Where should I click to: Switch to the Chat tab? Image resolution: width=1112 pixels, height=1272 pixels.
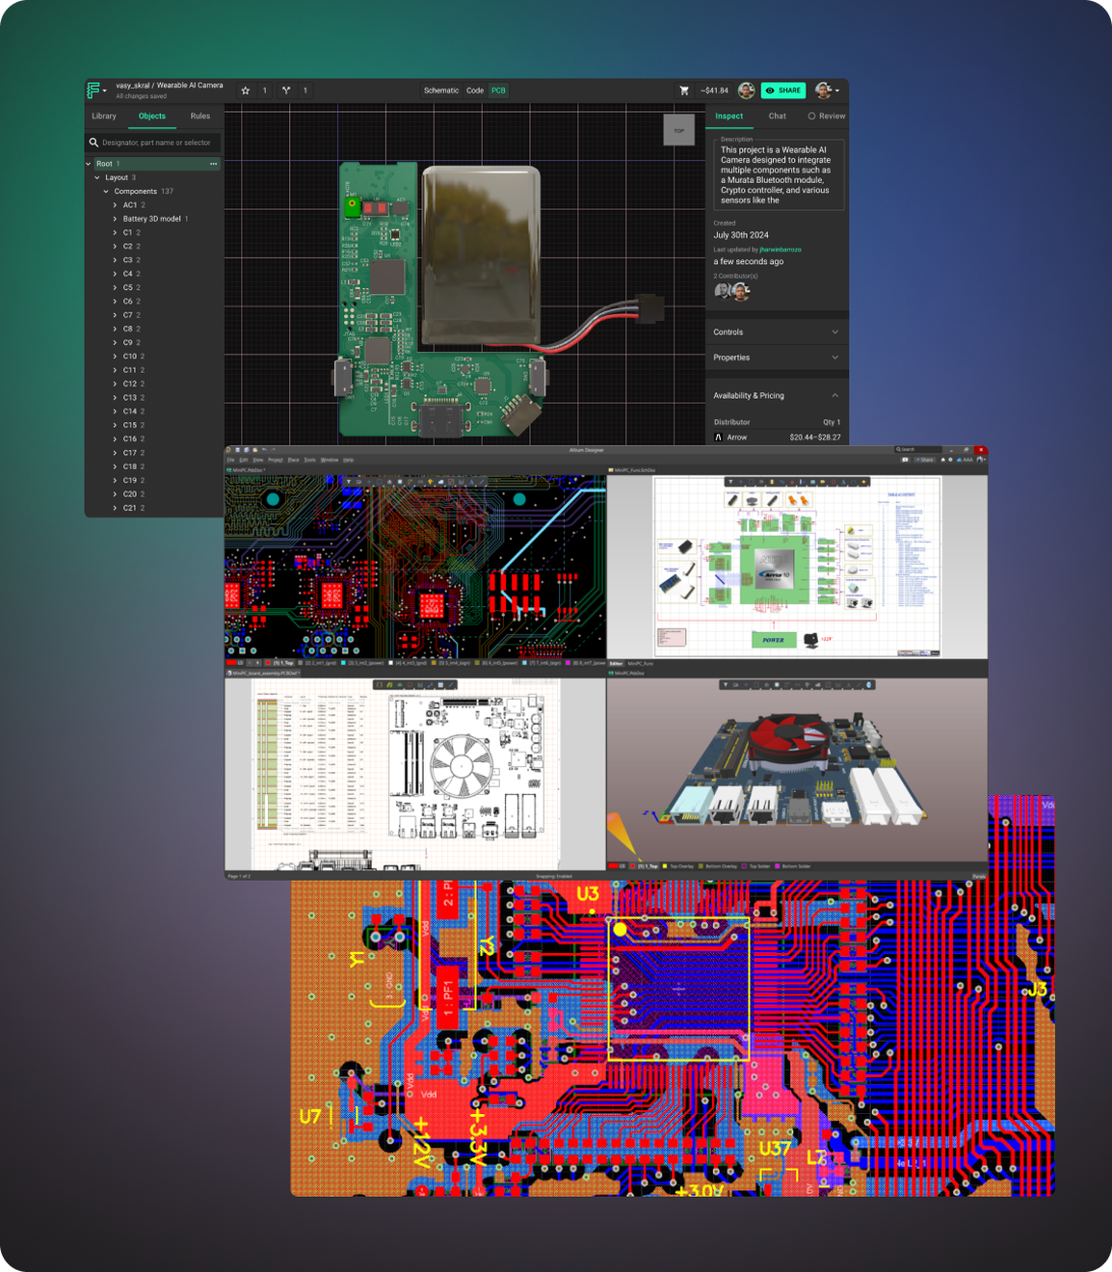pos(778,116)
